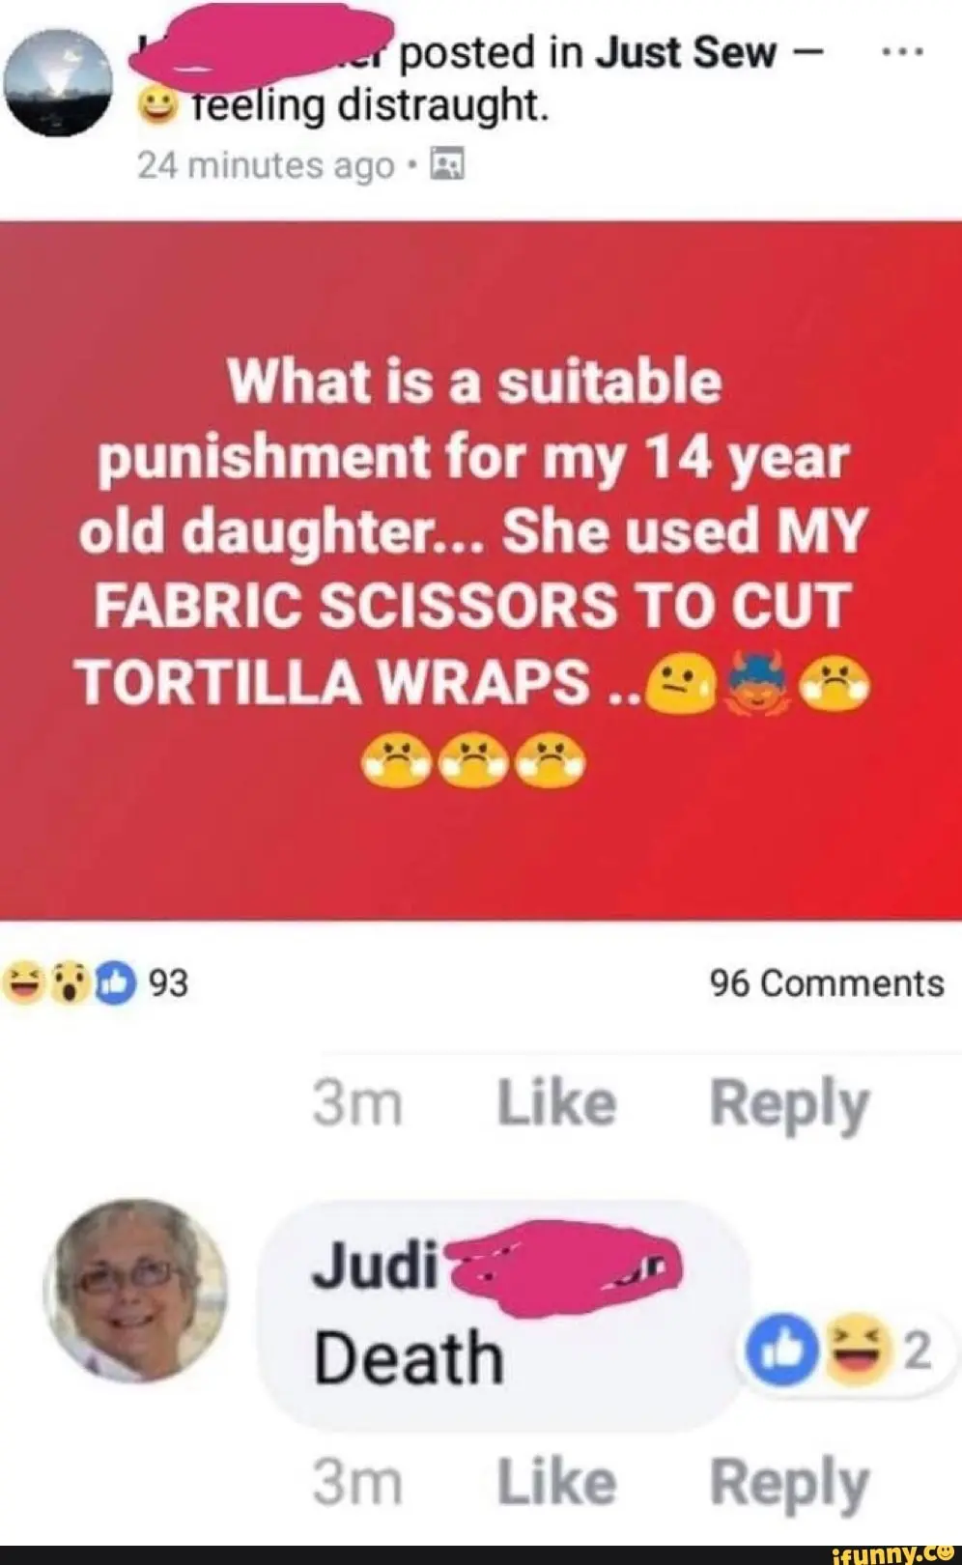Reply to Judi's Death comment
The image size is (962, 1565).
789,1484
